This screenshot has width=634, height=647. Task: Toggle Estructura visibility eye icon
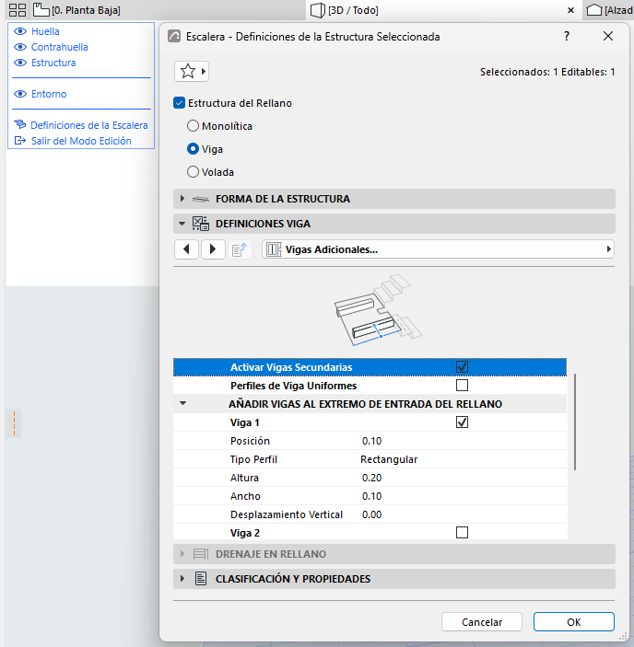coord(20,63)
